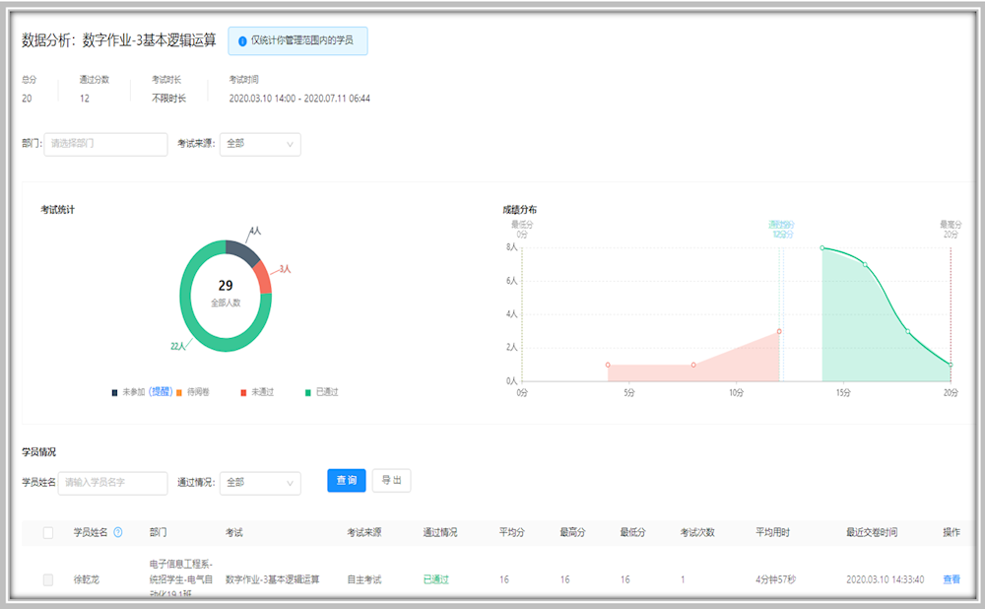The width and height of the screenshot is (985, 609).
Task: Click the blue info icon in the notice banner
Action: click(242, 41)
